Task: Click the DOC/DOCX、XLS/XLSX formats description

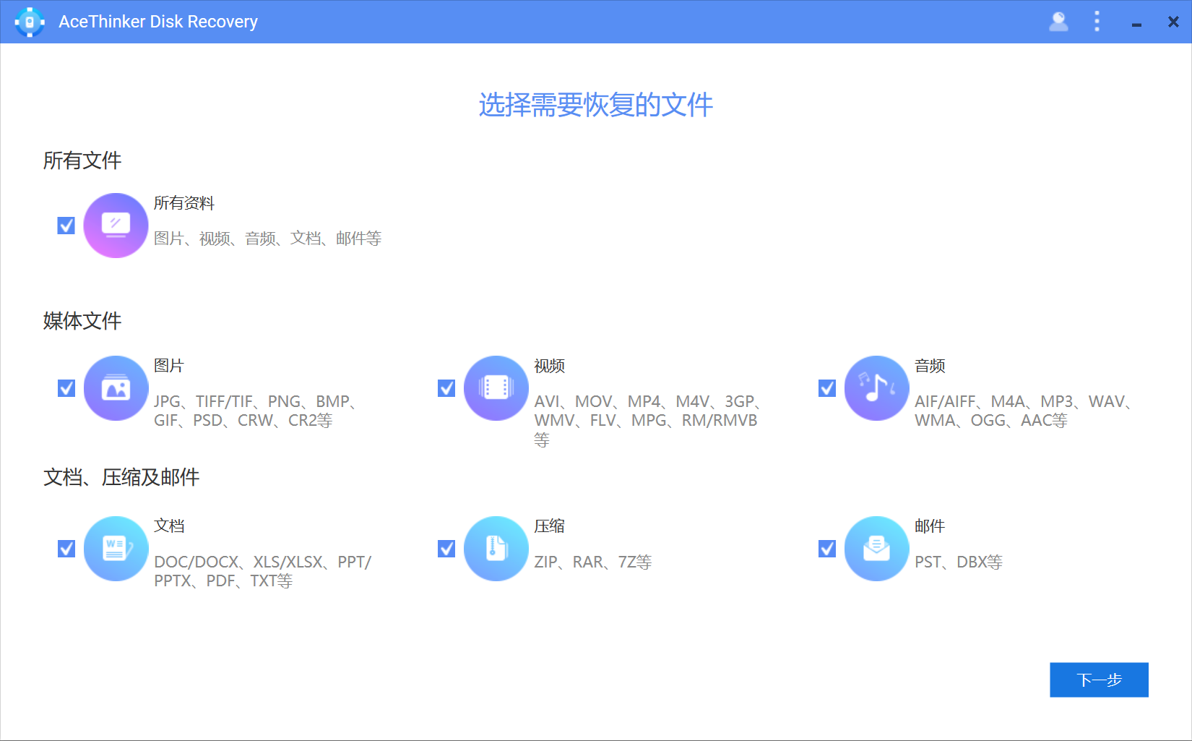Action: (263, 571)
